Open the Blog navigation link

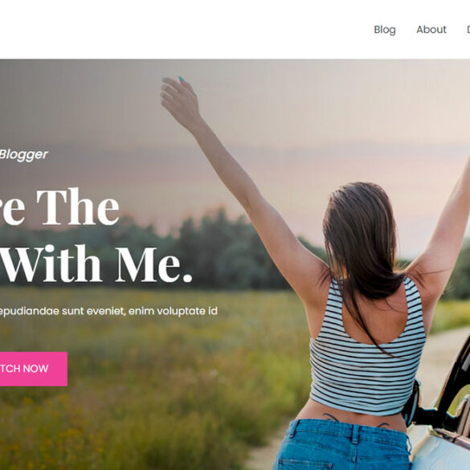tap(385, 30)
